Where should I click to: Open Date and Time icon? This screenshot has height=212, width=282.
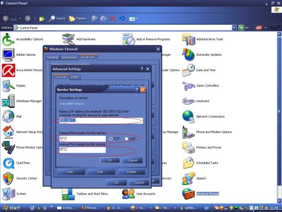(x=189, y=70)
